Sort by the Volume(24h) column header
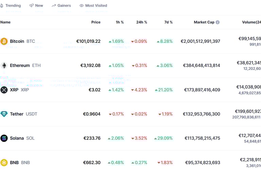 [251, 22]
